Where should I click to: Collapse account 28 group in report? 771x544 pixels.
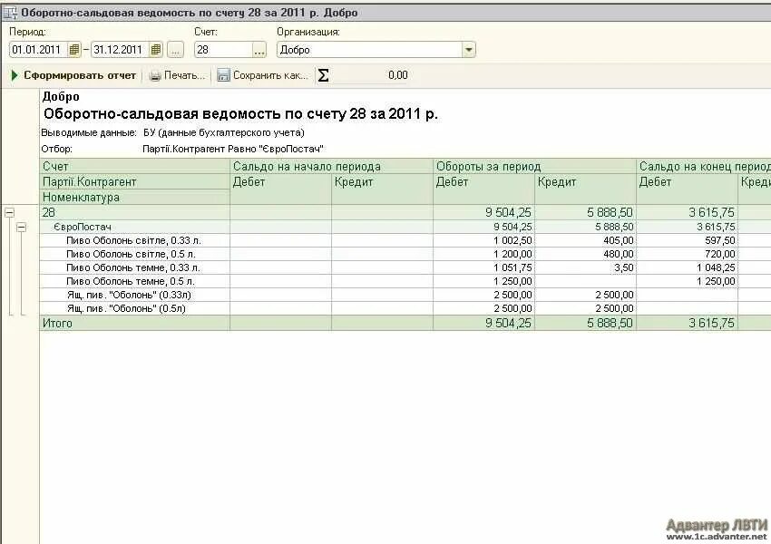(x=9, y=213)
